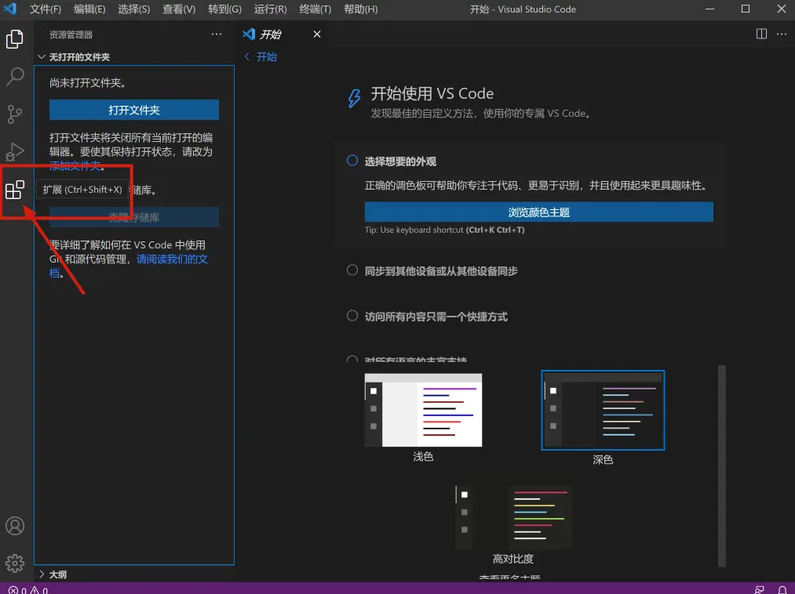Click the errors and warnings status bar item

pos(28,590)
